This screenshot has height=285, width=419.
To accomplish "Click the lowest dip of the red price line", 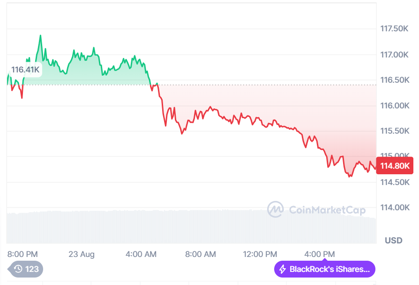I will pyautogui.click(x=349, y=177).
